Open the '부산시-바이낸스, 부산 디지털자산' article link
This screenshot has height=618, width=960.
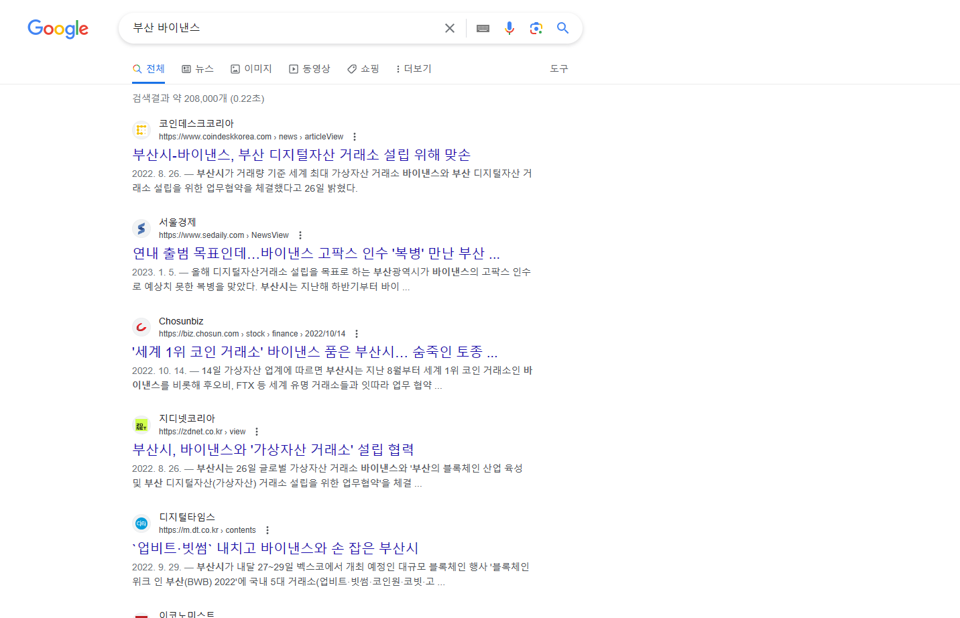pos(301,155)
